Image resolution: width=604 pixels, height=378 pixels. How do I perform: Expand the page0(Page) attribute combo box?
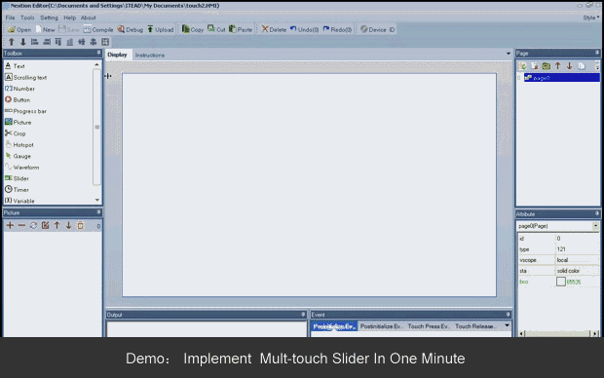[596, 226]
